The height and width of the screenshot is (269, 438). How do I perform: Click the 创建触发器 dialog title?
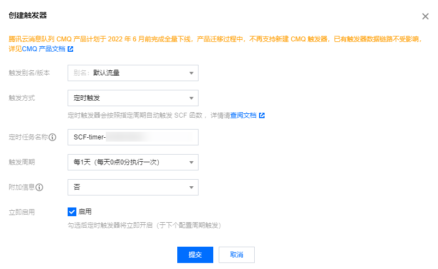pos(28,15)
